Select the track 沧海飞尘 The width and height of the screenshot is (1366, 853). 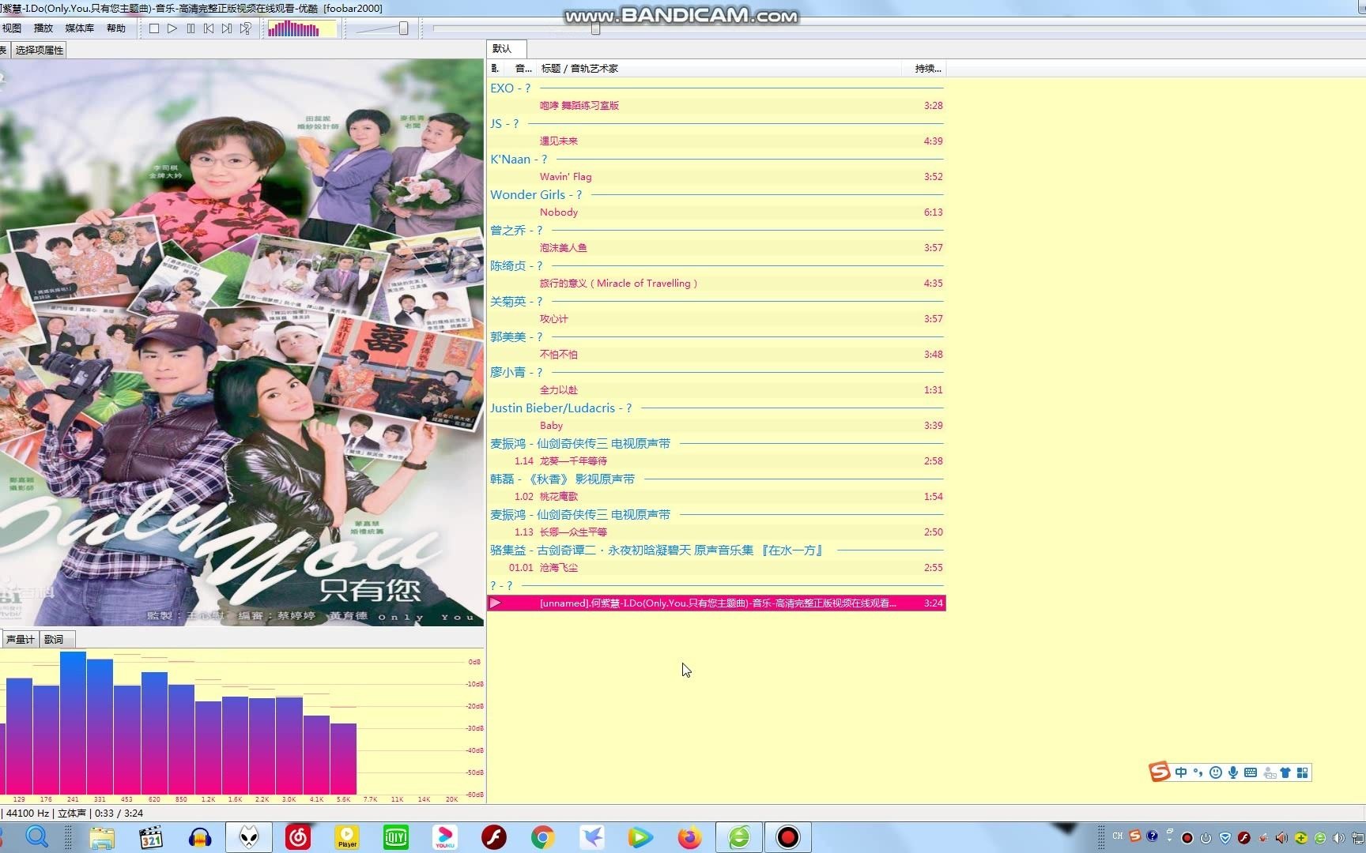pos(716,568)
